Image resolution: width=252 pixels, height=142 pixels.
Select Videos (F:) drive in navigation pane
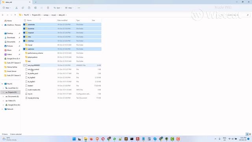click(11, 101)
